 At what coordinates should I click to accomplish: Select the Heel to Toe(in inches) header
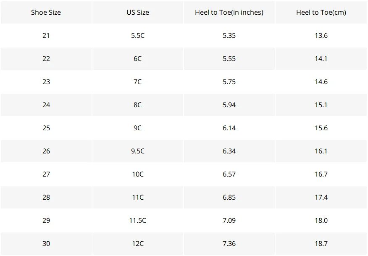(x=229, y=12)
